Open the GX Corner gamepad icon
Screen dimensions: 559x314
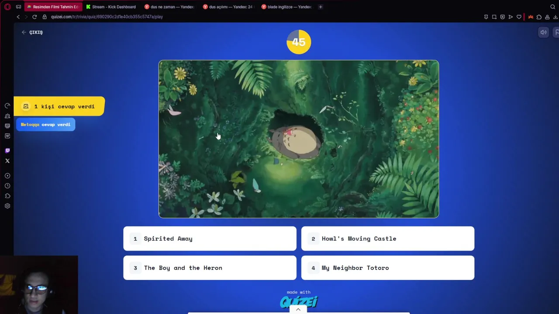coord(18,7)
